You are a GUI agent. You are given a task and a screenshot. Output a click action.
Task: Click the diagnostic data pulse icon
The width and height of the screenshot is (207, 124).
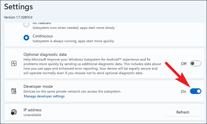coord(14,63)
